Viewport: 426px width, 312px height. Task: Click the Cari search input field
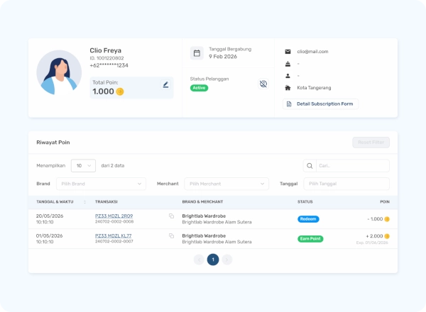[353, 166]
